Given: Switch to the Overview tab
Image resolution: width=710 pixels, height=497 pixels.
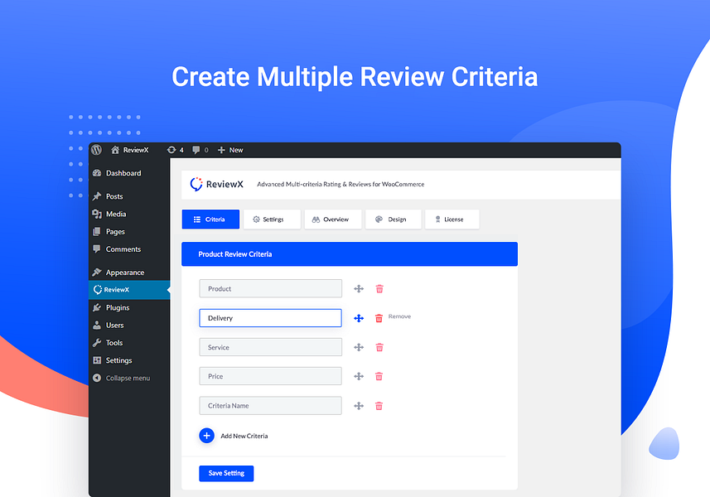Looking at the screenshot, I should [x=333, y=219].
